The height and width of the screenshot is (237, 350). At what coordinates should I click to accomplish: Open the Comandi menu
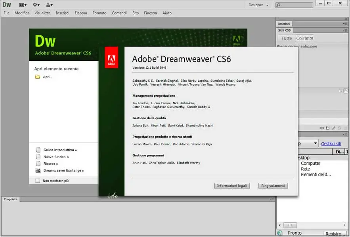[x=119, y=13]
